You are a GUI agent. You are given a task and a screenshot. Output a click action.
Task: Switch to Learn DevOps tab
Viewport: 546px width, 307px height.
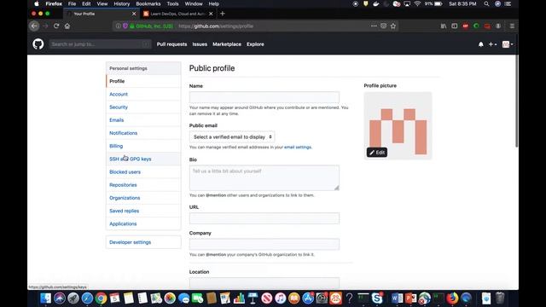(x=177, y=14)
